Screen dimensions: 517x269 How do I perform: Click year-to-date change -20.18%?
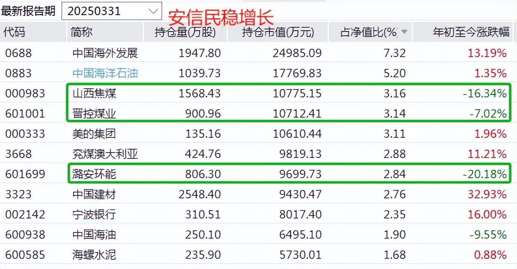point(485,174)
